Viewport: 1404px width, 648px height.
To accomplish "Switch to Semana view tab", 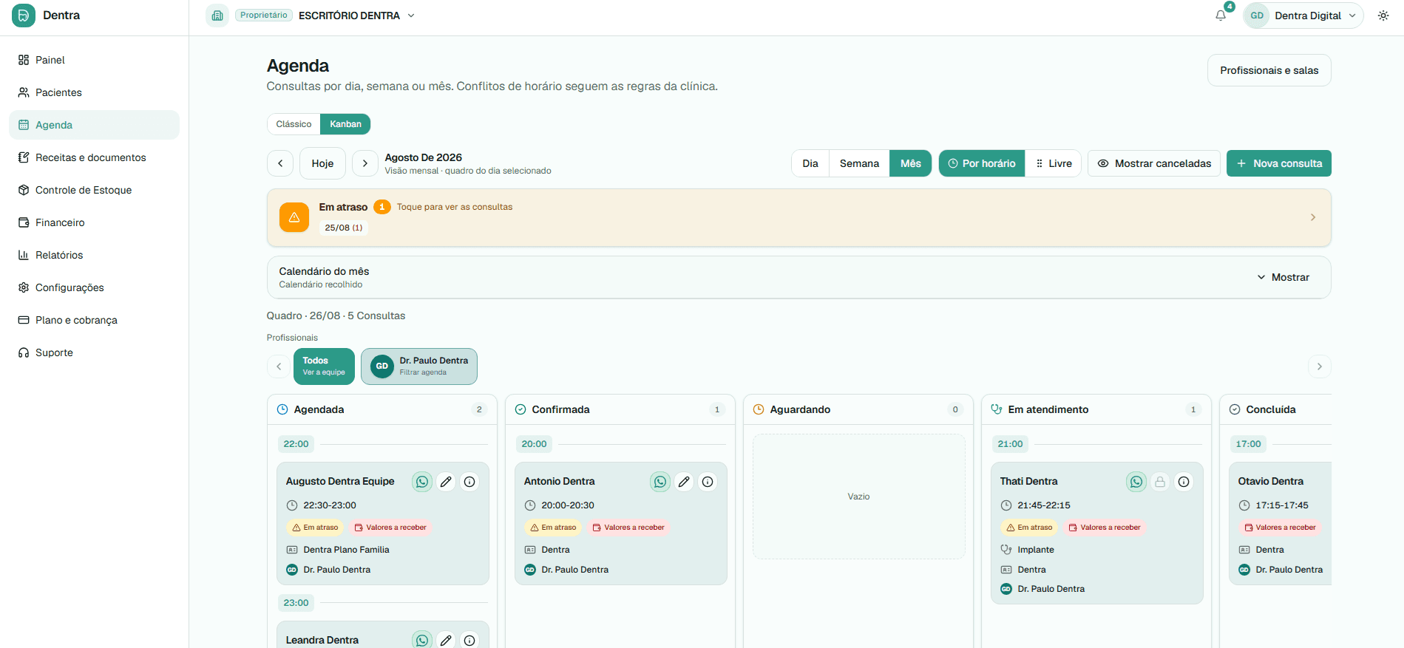I will 859,163.
